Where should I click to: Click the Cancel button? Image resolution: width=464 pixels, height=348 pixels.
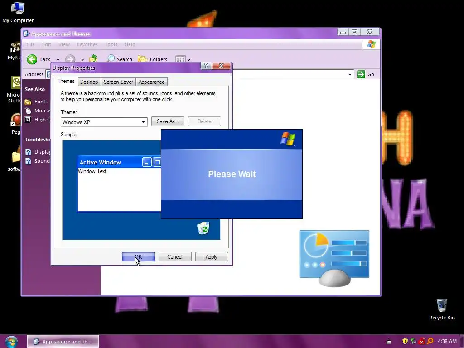(x=175, y=256)
